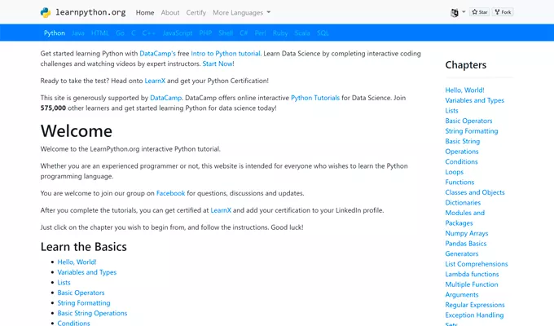
Task: Switch to the Ruby language tab
Action: tap(280, 33)
